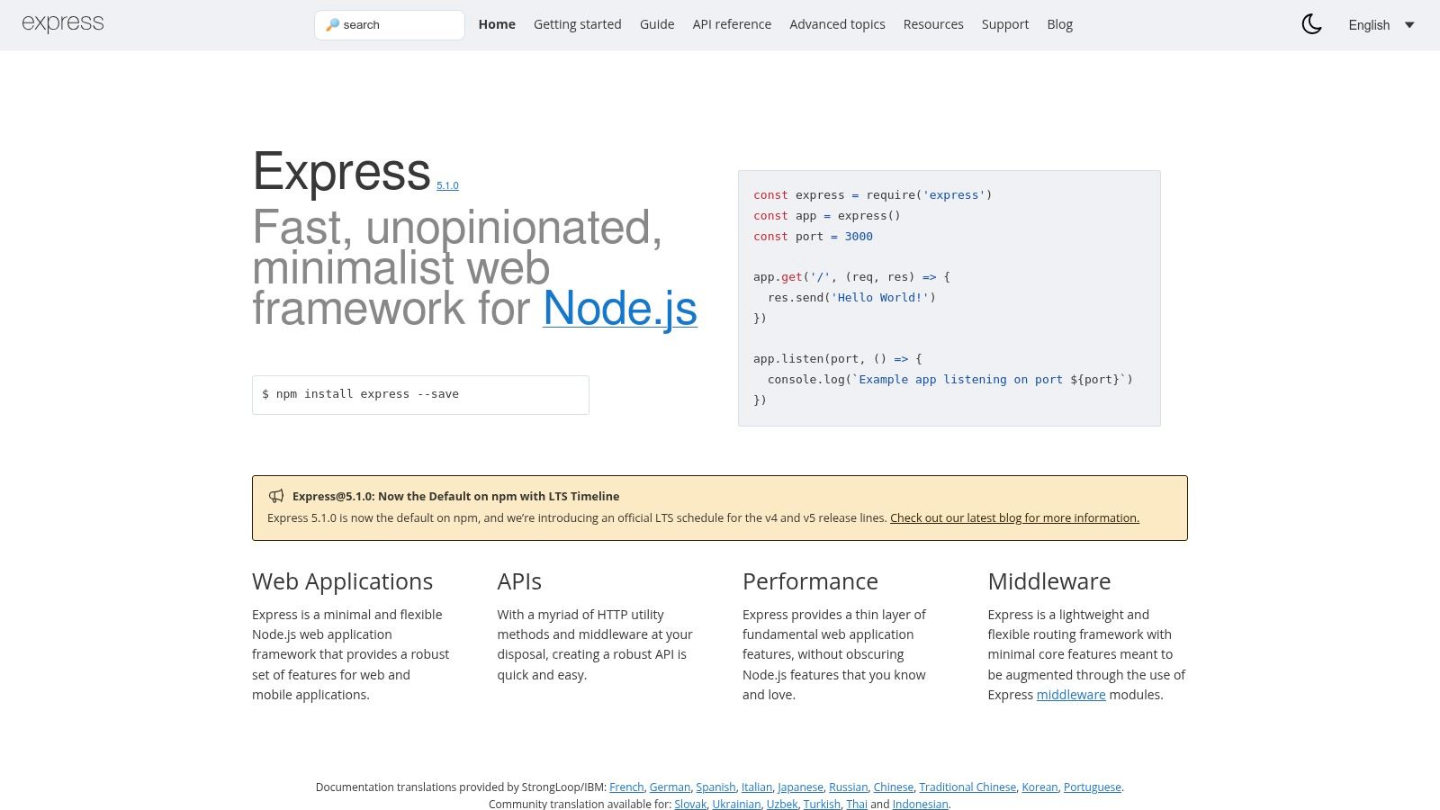This screenshot has width=1440, height=810.
Task: Go to the Blog page
Action: pyautogui.click(x=1059, y=24)
